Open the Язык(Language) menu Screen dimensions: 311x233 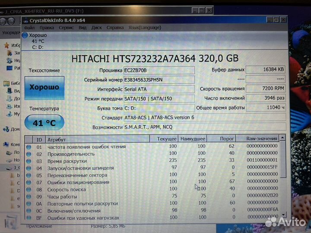pyautogui.click(x=145, y=28)
